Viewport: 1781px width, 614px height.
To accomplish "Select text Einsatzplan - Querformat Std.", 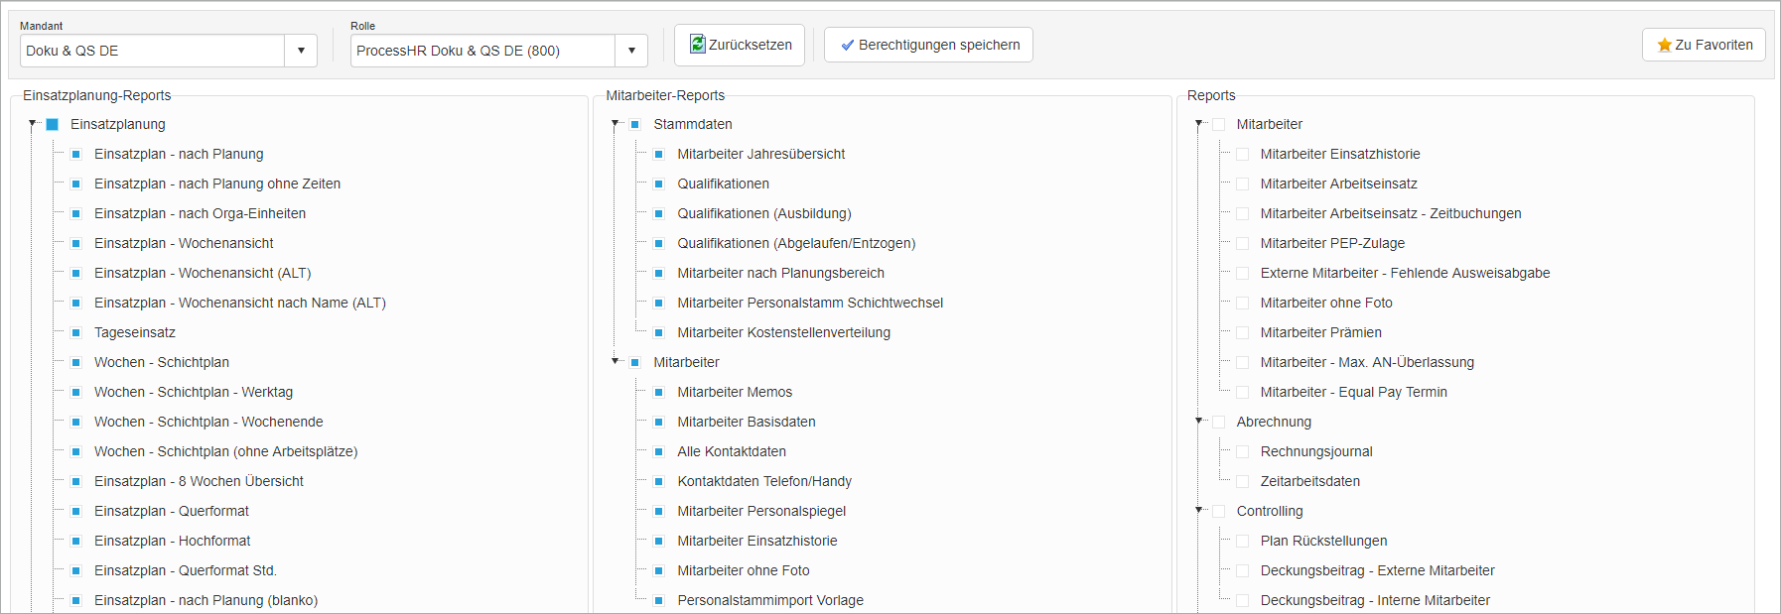I will click(x=186, y=570).
